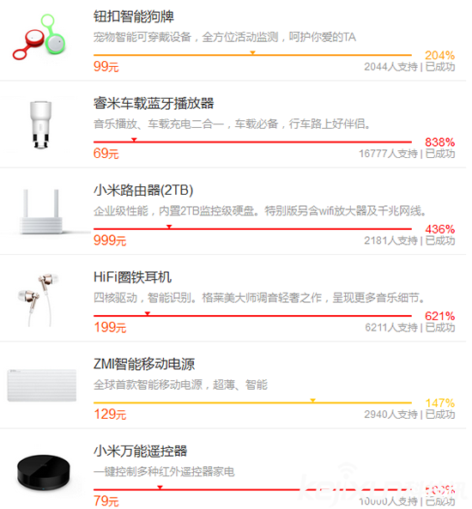Open the smart dog tag product image

(39, 37)
